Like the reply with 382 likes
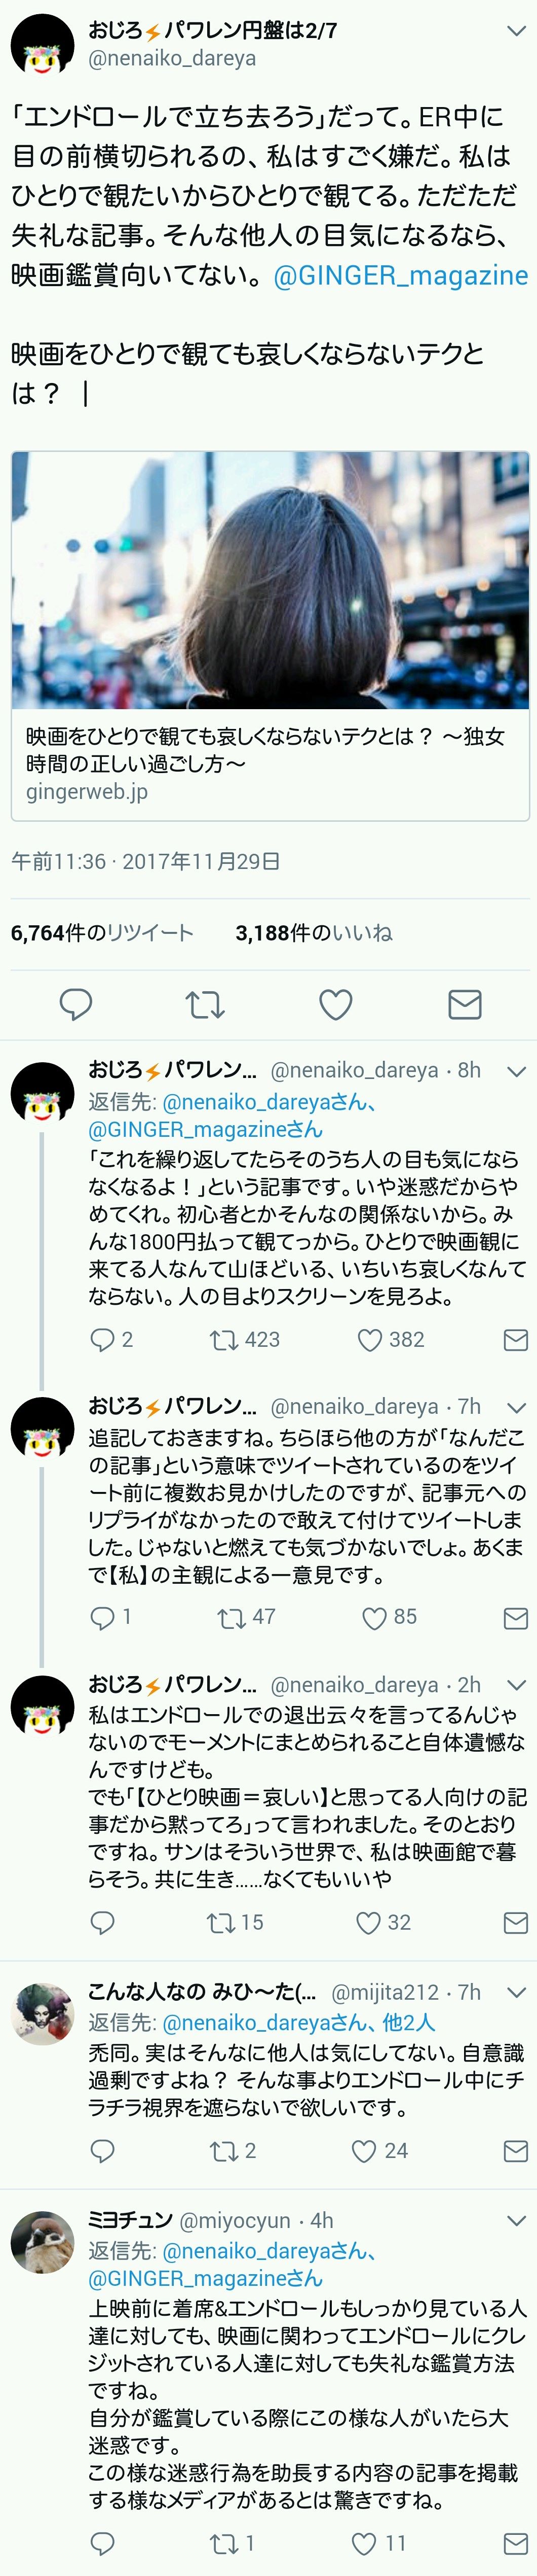Viewport: 537px width, 2576px height. 370,1340
